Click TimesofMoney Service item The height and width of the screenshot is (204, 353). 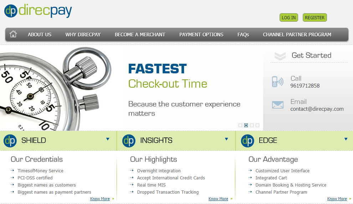[x=41, y=171]
